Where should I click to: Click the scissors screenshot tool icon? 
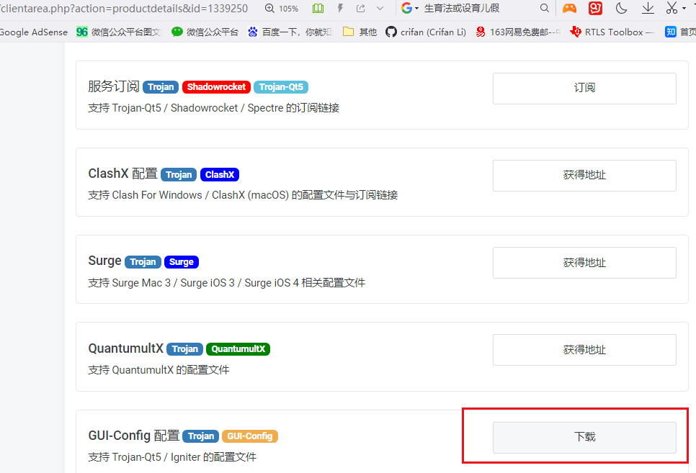click(x=672, y=8)
